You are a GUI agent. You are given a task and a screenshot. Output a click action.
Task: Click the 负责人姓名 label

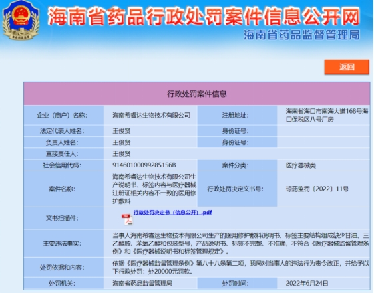62,142
